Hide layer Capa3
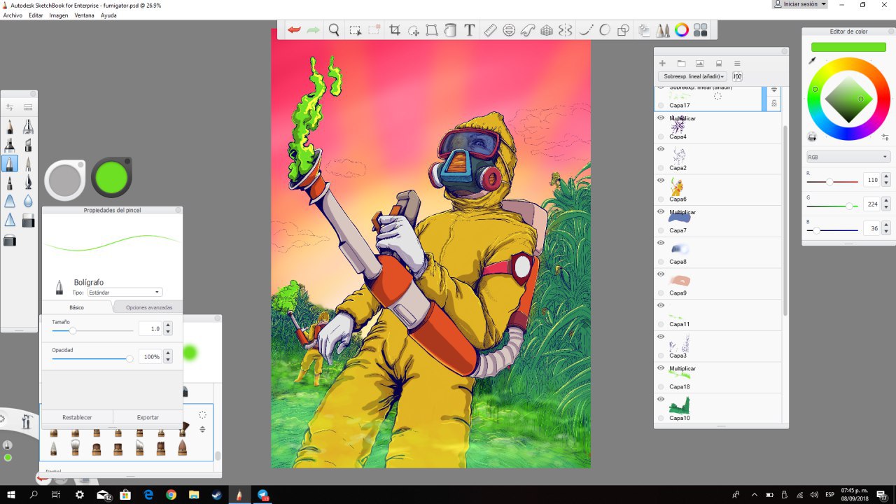Screen dimensions: 896x504 661,337
